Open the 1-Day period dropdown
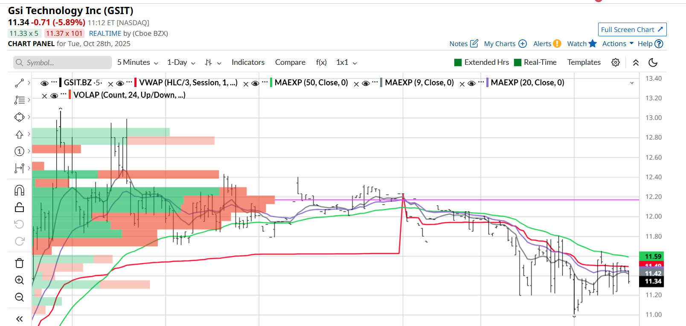686x326 pixels. coord(181,62)
